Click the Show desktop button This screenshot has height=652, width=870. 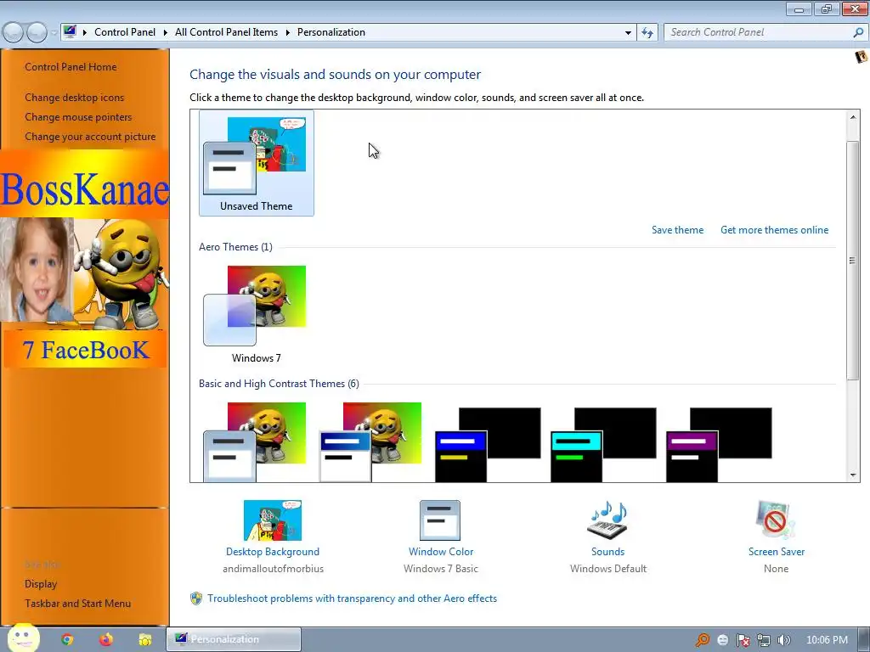(x=864, y=640)
